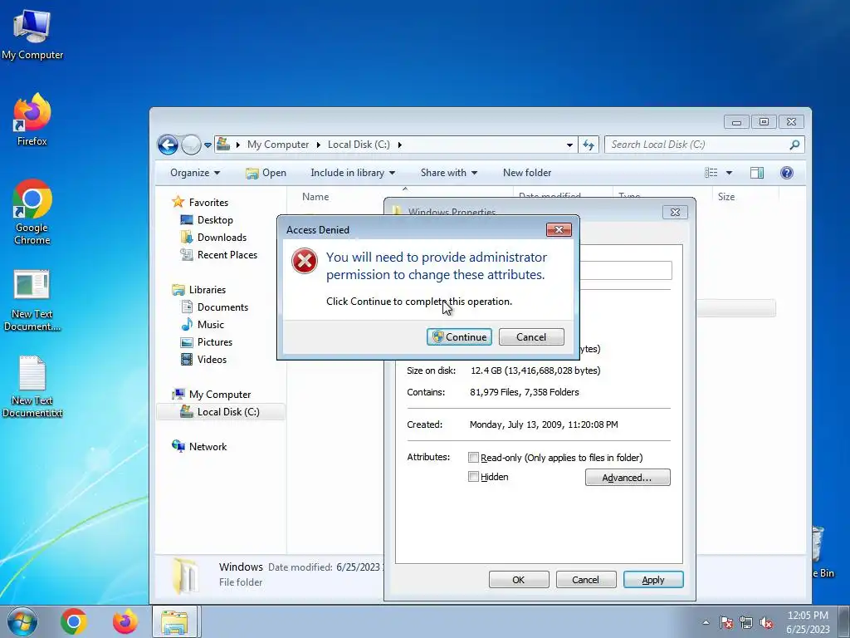Image resolution: width=850 pixels, height=638 pixels.
Task: Click Continue in Access Denied dialog
Action: pyautogui.click(x=459, y=337)
